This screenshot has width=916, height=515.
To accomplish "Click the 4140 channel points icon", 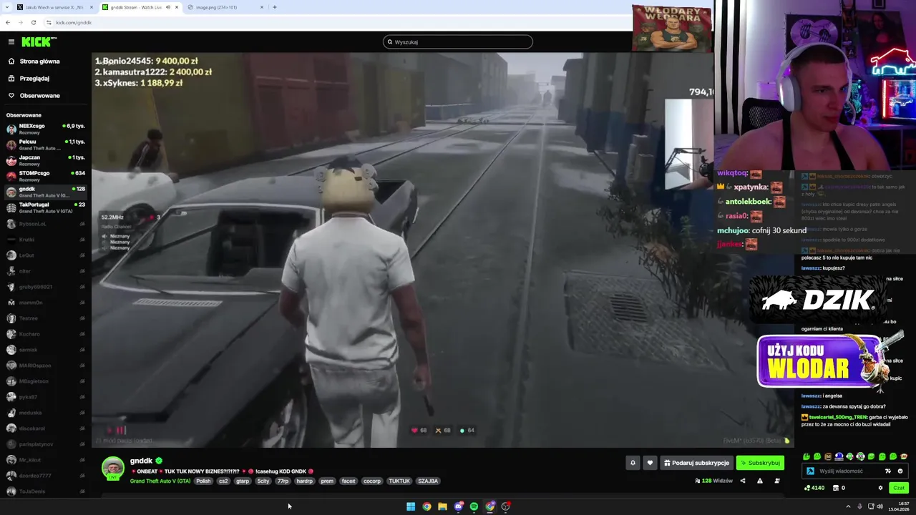I will coord(807,488).
